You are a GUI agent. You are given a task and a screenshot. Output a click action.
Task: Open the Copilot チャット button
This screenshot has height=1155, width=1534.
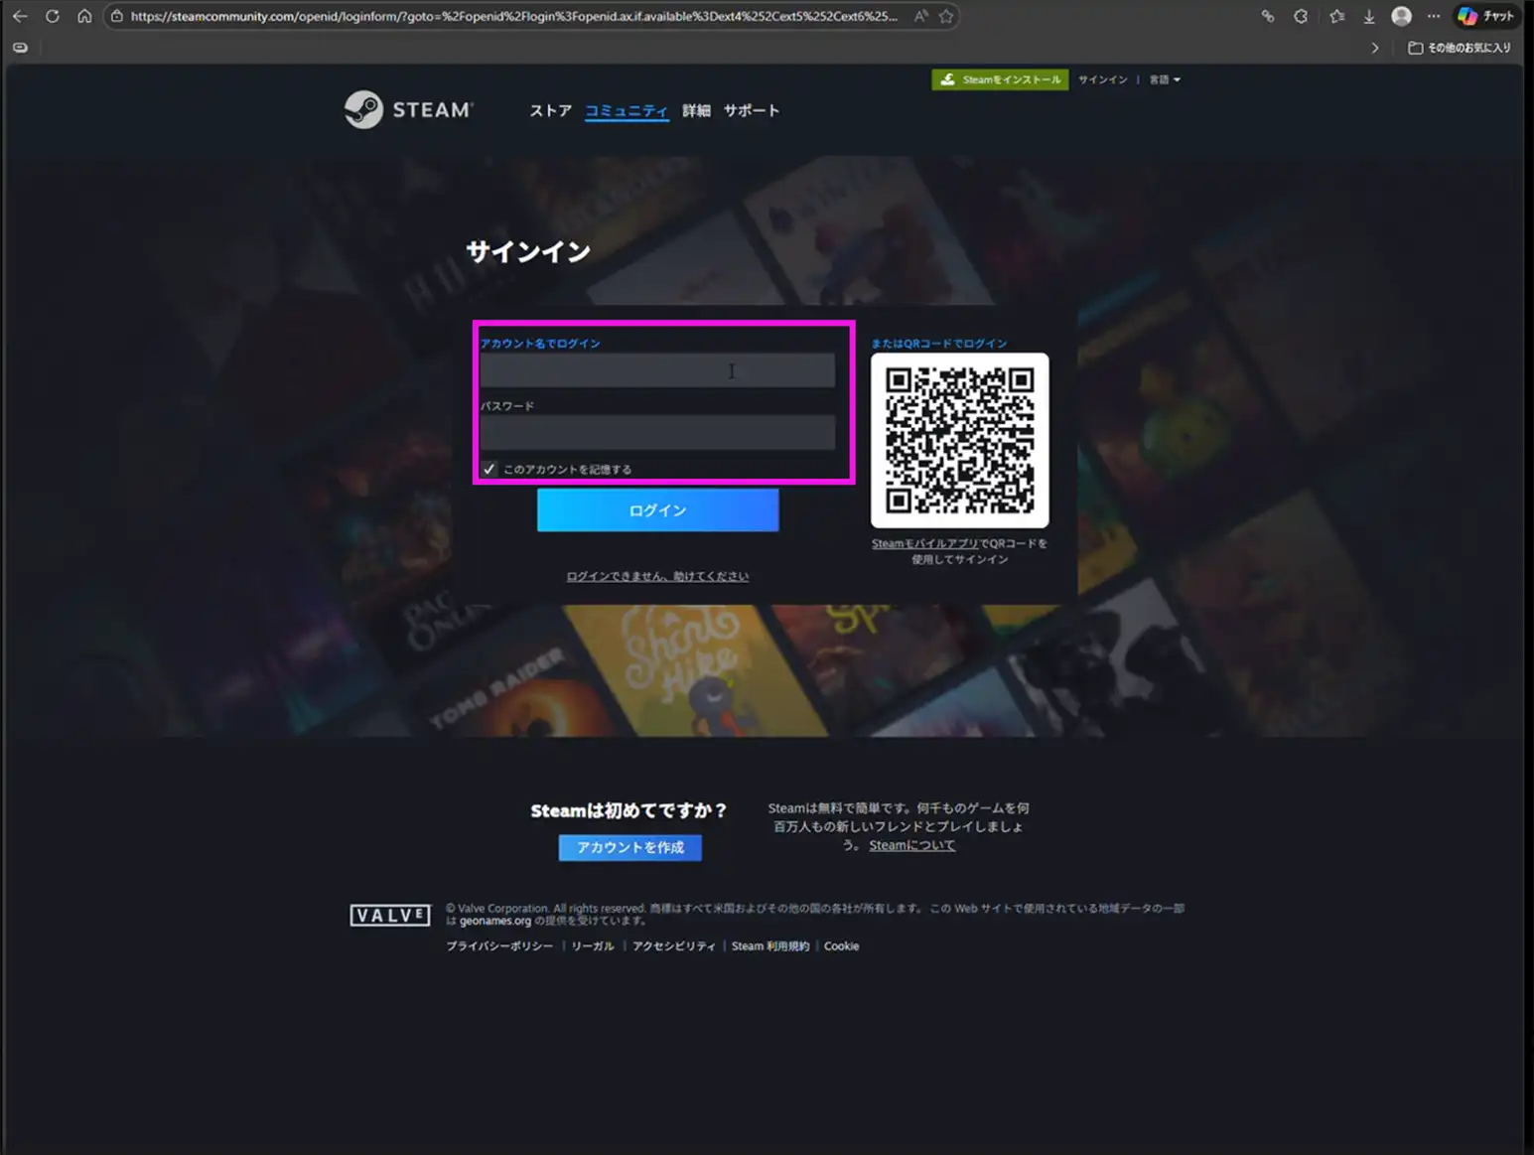click(x=1485, y=16)
